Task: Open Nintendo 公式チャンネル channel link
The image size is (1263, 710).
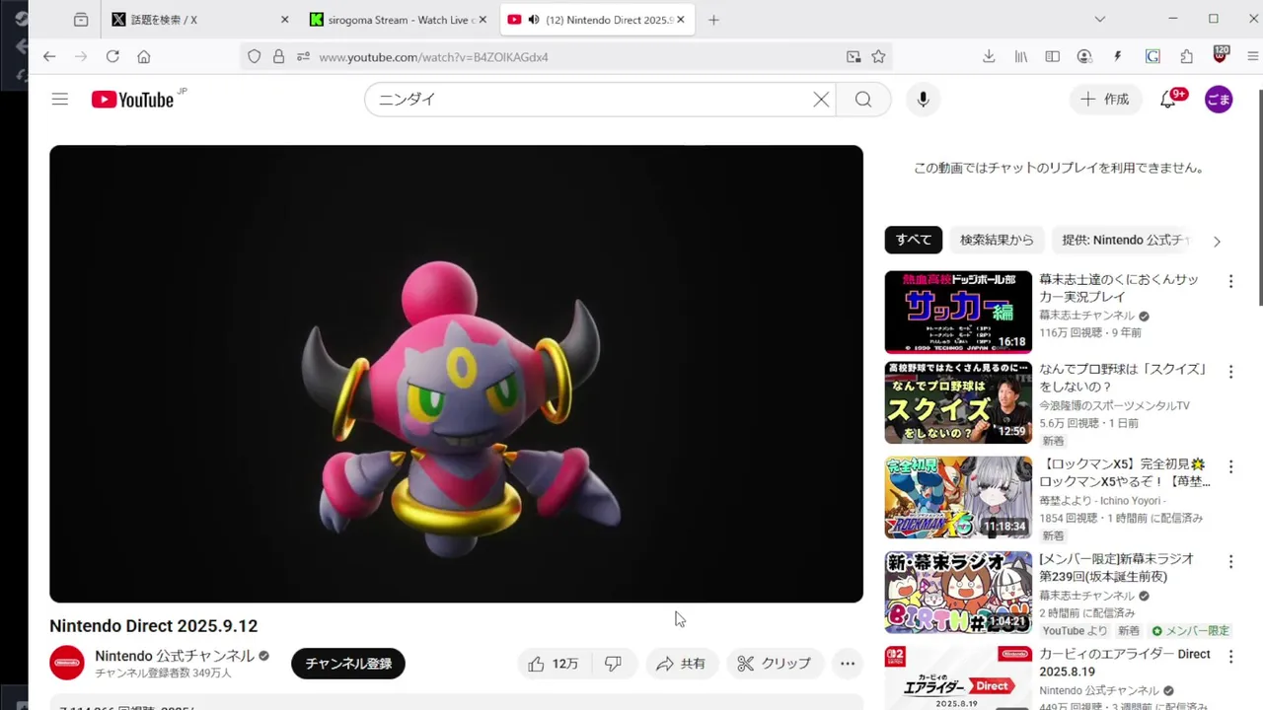Action: click(x=175, y=656)
